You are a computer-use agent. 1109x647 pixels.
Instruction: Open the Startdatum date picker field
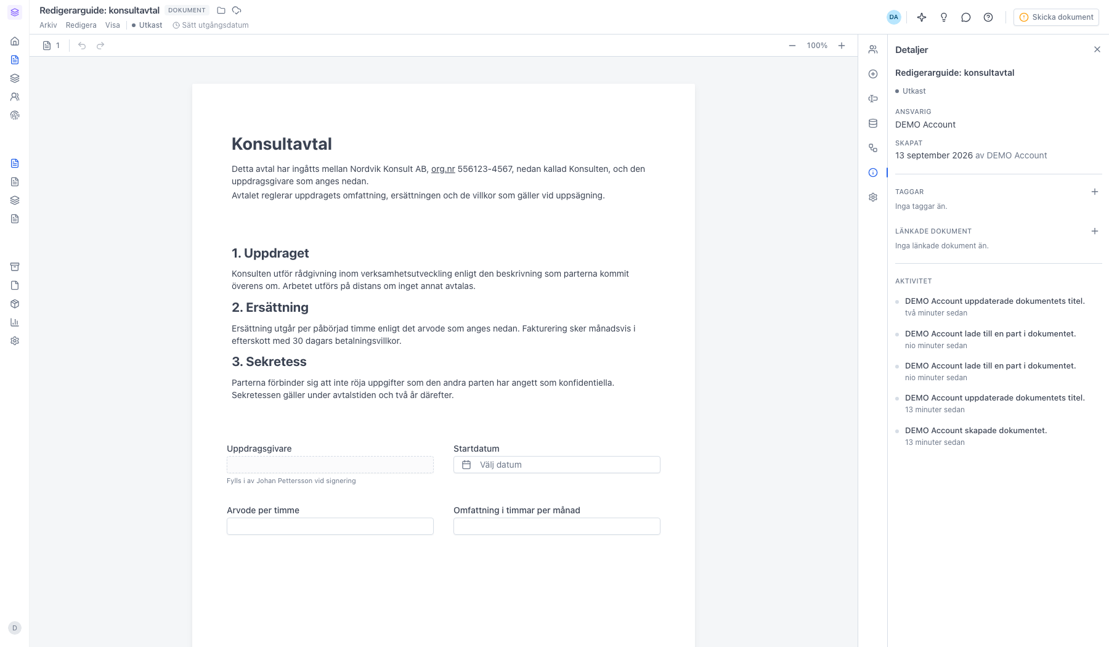[x=557, y=465]
